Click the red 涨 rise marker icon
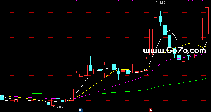The height and width of the screenshot is (112, 211). coord(151,110)
